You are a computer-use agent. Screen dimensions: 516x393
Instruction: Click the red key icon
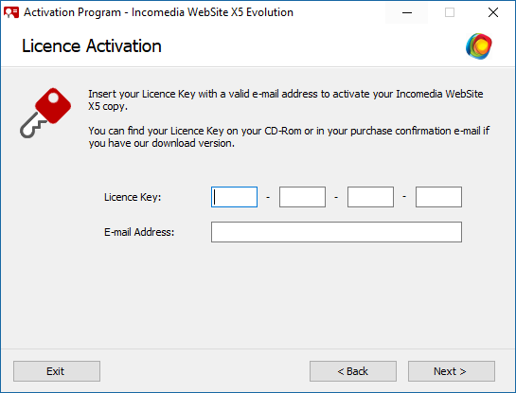pyautogui.click(x=45, y=113)
